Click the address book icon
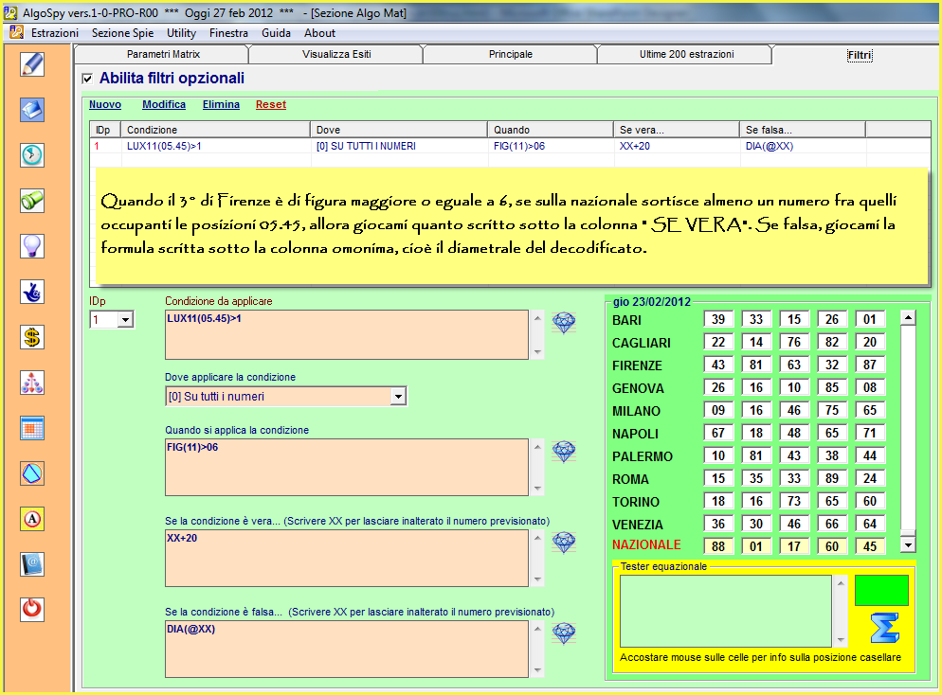This screenshot has width=942, height=695. 32,564
